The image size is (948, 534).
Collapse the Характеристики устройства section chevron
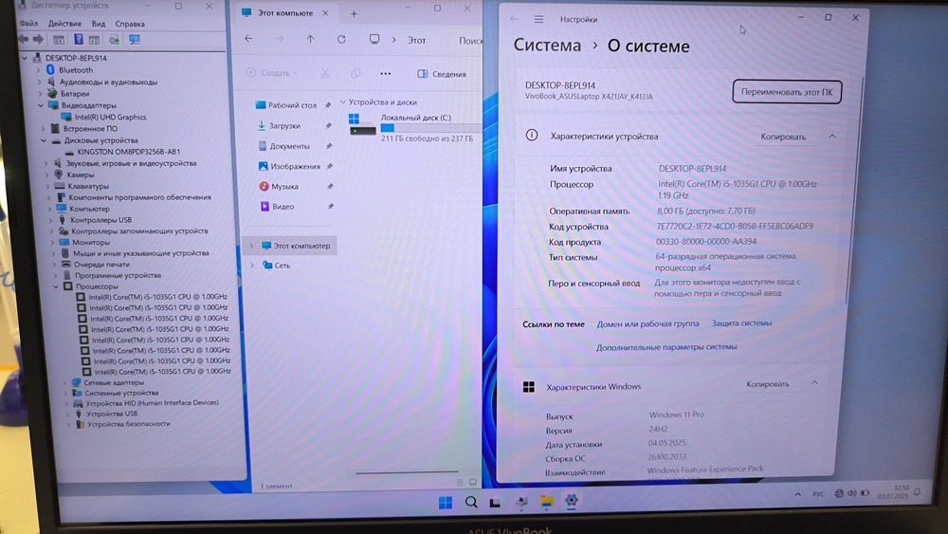[x=832, y=137]
